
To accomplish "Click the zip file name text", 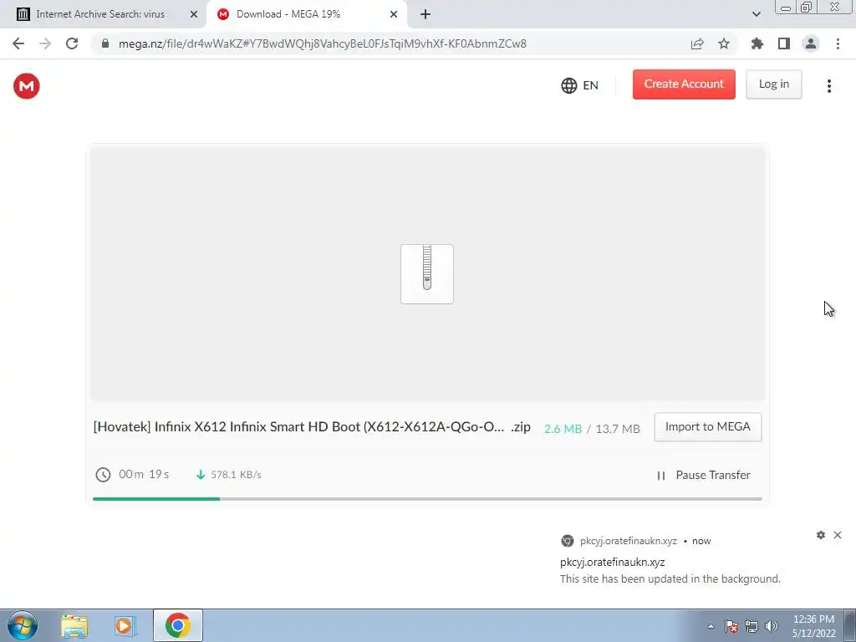I will [312, 427].
